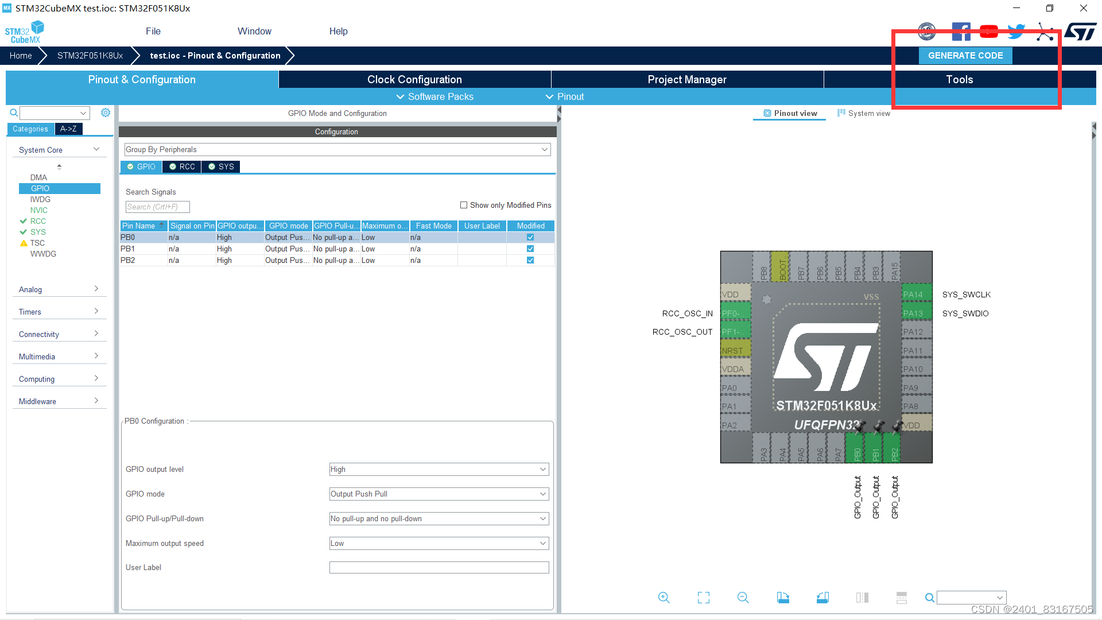Expand the Analog category
The height and width of the screenshot is (620, 1102).
click(x=59, y=289)
